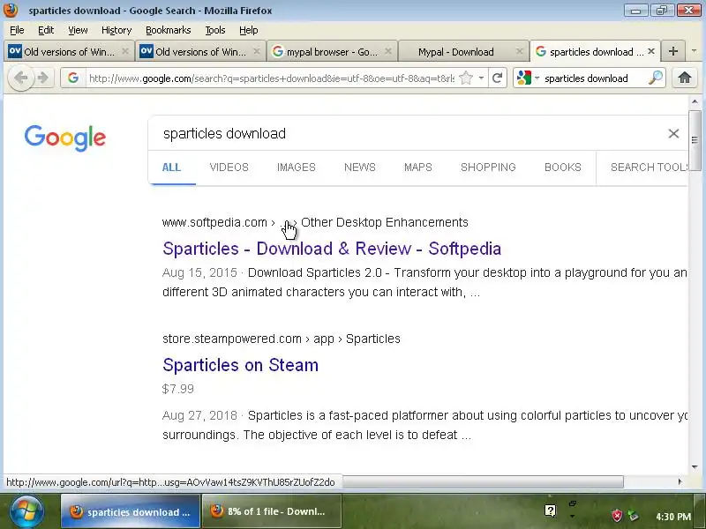Clear the Google search box with X
Screen dimensions: 706x529
tap(673, 134)
